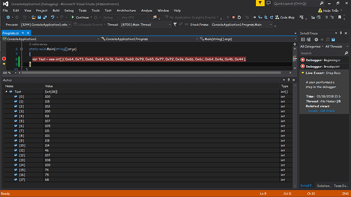The width and height of the screenshot is (351, 197).
Task: Click the Call Stack related view link
Action: click(327, 111)
